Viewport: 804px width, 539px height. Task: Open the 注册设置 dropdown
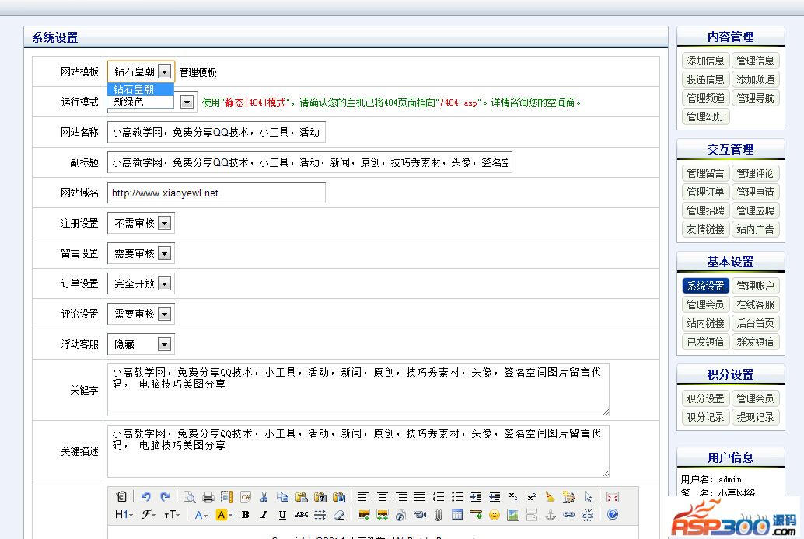(141, 223)
